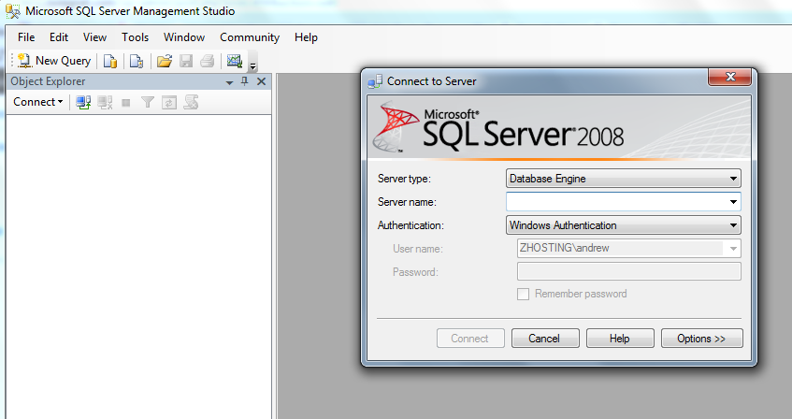Click the Cancel button
This screenshot has width=792, height=419.
point(545,339)
